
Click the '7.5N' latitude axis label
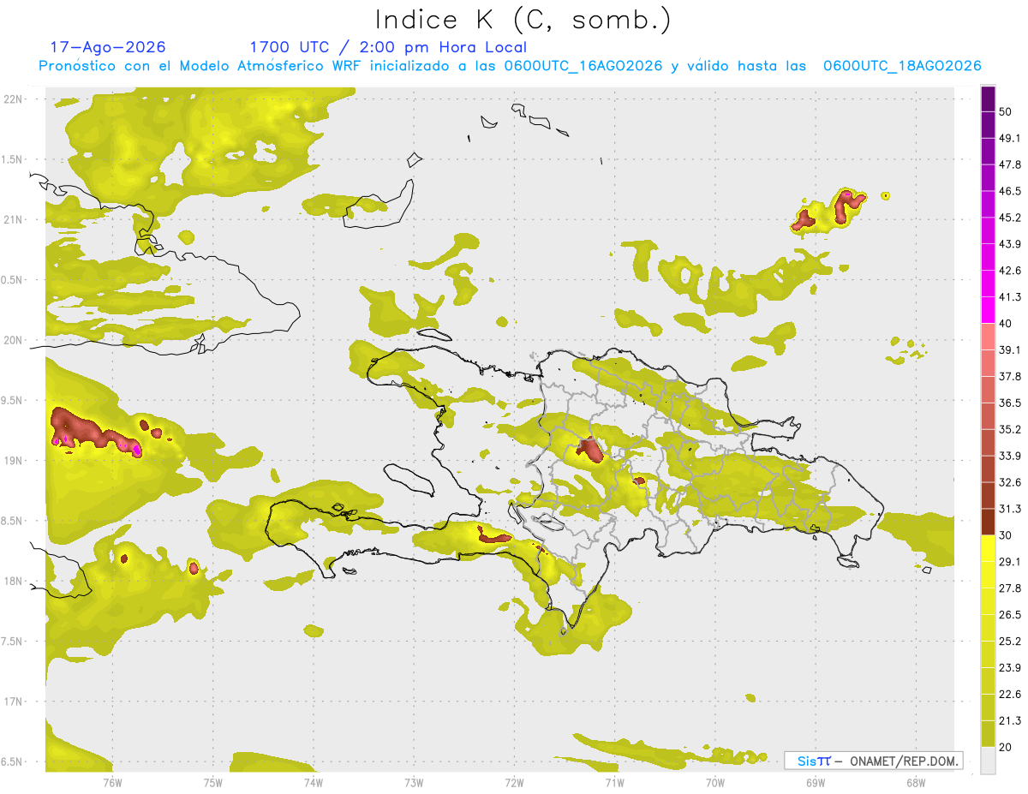[x=13, y=642]
